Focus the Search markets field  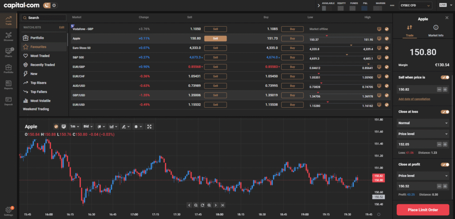click(x=44, y=18)
